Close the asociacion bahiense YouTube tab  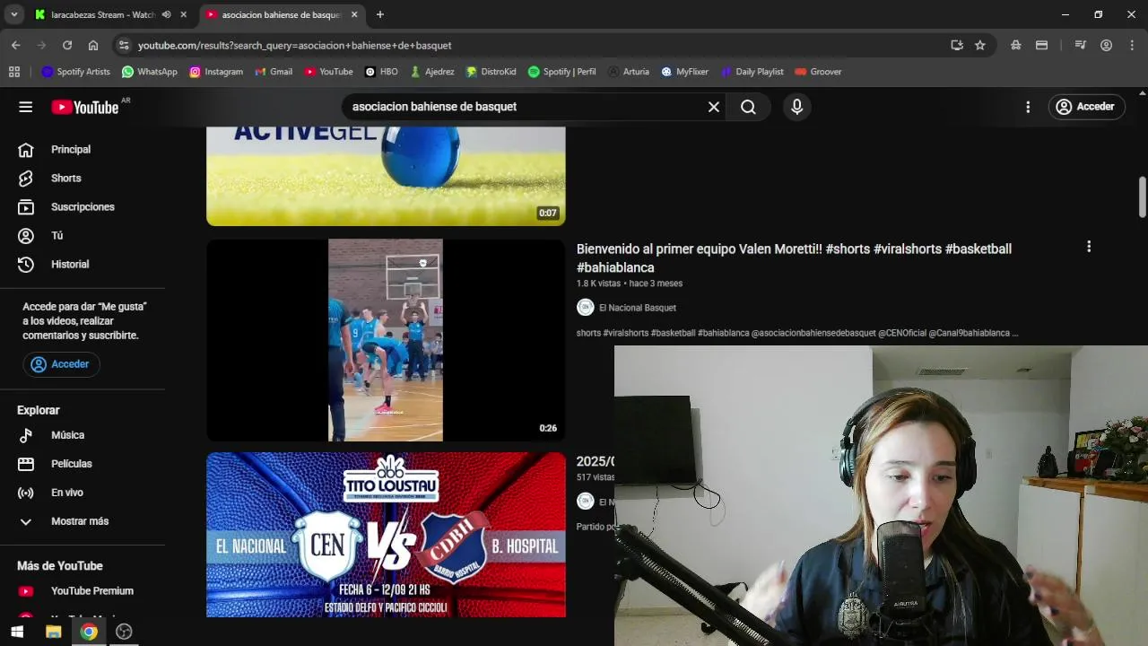tap(354, 15)
